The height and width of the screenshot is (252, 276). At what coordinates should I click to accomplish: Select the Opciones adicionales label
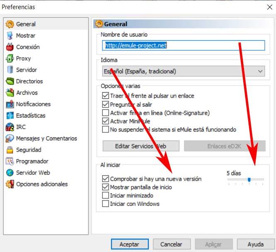click(x=42, y=184)
